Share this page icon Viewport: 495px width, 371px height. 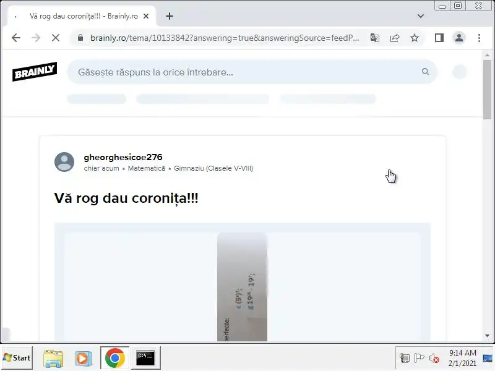395,38
